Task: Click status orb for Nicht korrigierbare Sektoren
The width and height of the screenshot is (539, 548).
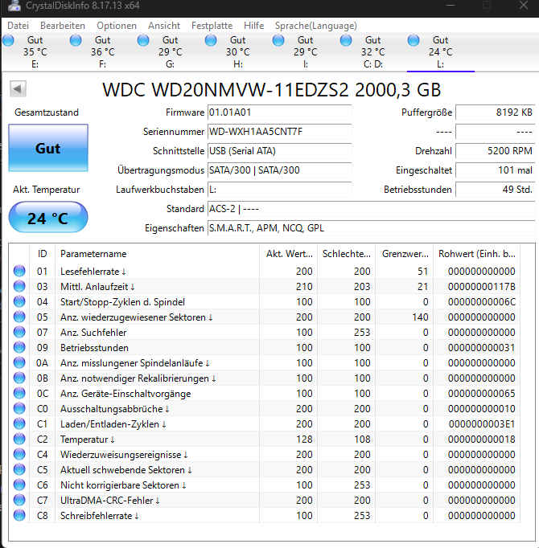Action: [19, 485]
